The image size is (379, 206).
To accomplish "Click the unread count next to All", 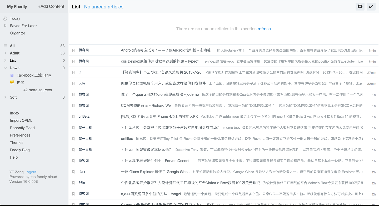I will pos(63,46).
